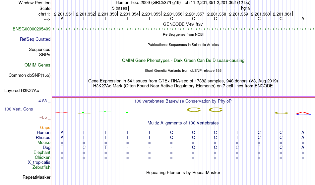Viewport: 315px width, 185px height.
Task: Click the GENCODE V49lift37 track title
Action: 183,24
